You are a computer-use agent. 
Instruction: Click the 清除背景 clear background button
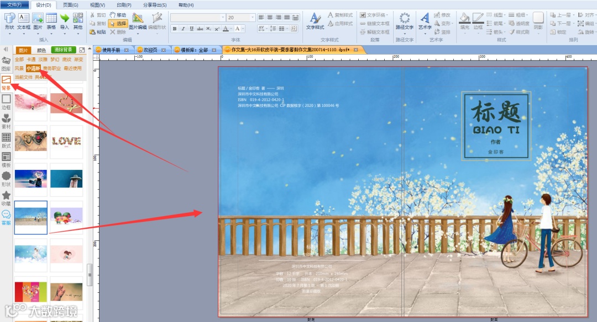pos(63,50)
